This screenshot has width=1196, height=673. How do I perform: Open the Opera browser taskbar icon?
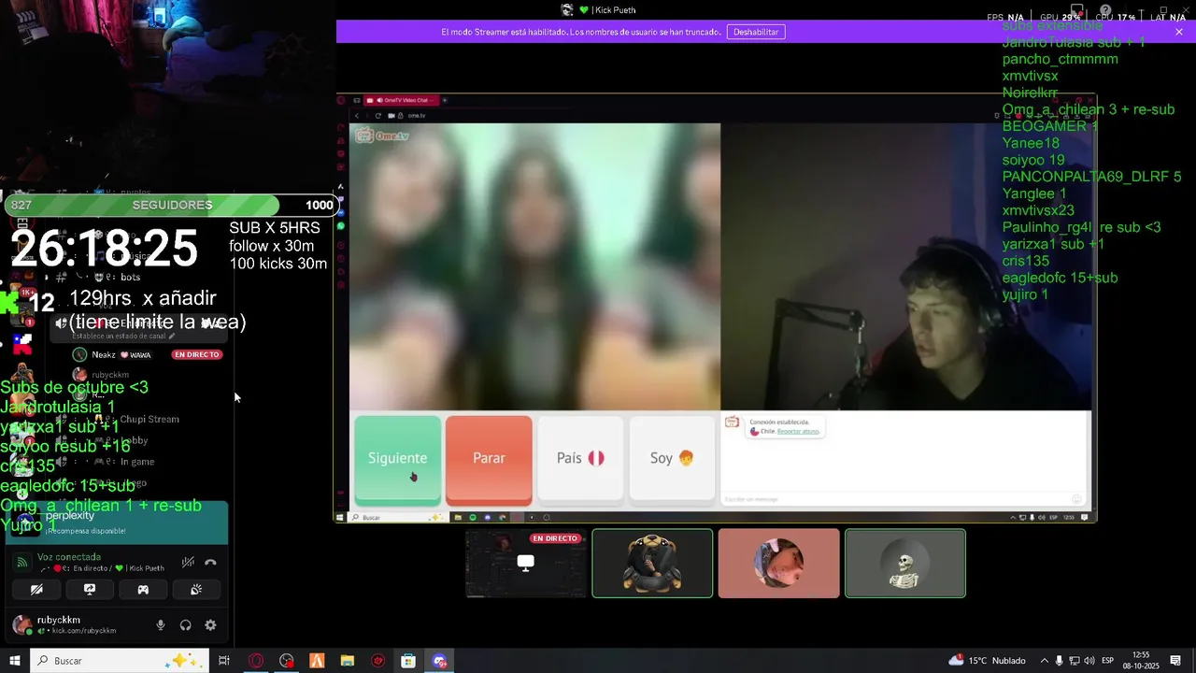click(256, 661)
